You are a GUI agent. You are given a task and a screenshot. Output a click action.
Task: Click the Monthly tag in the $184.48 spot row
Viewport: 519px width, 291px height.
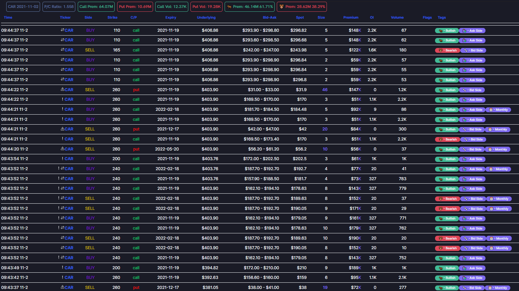499,110
